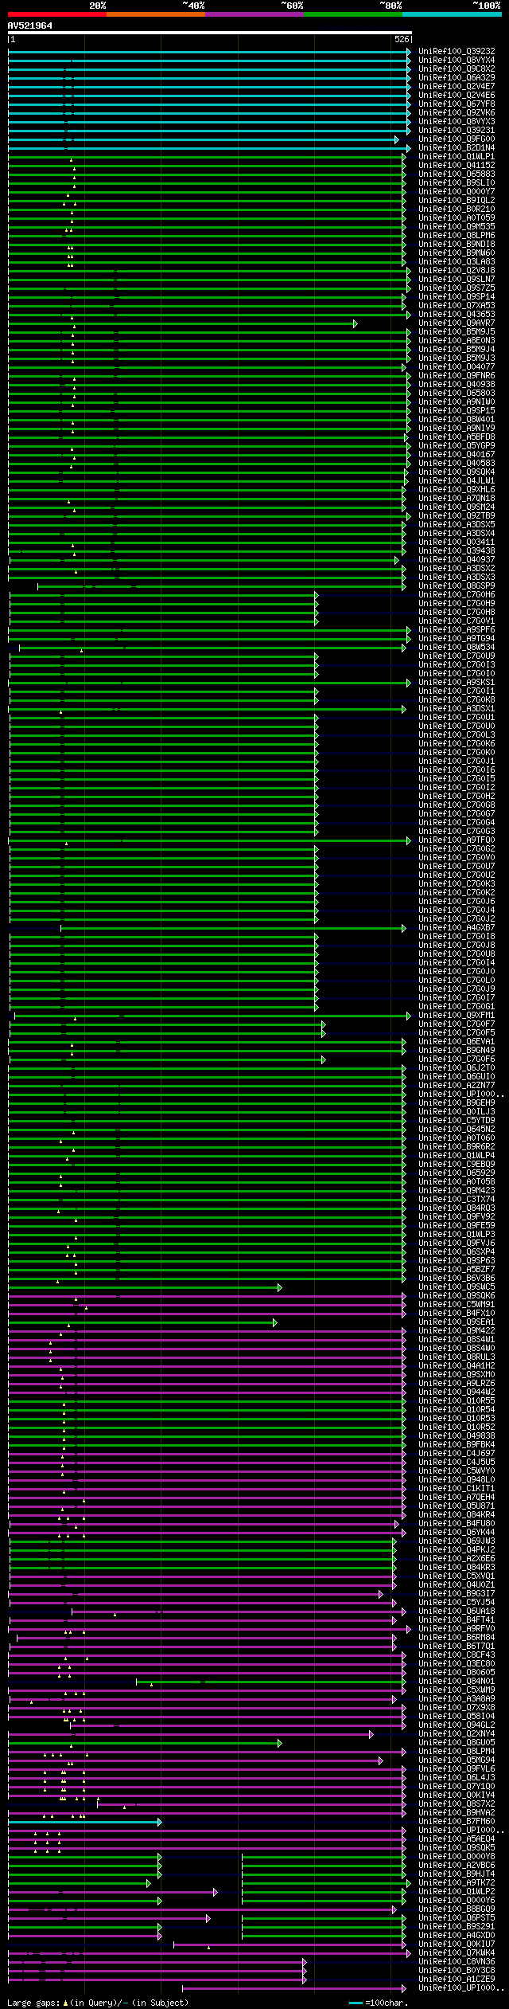The height and width of the screenshot is (2009, 509).
Task: Click the white query ruler bar under AV521964
Action: coord(210,33)
